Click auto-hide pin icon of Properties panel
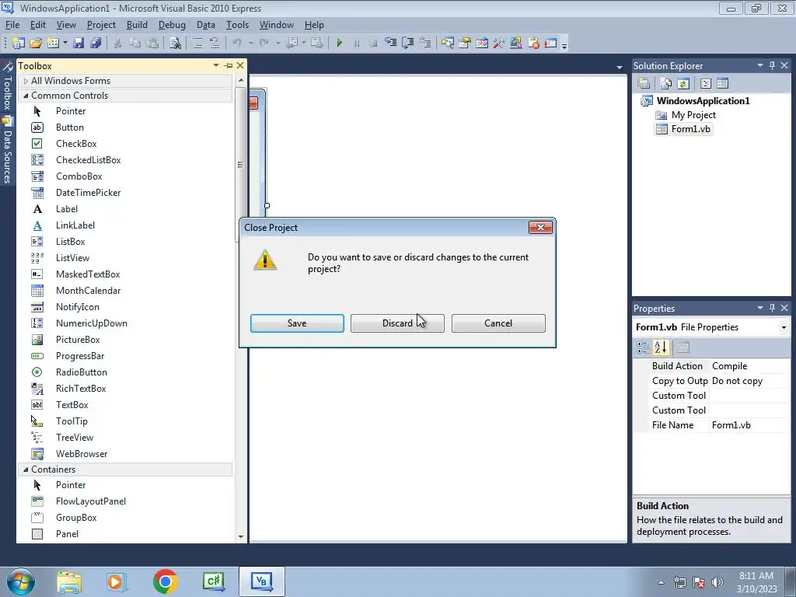Screen dimensions: 796x597 772,308
